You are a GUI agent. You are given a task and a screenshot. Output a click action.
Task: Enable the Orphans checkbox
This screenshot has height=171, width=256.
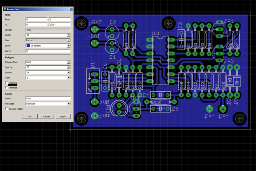[6, 83]
